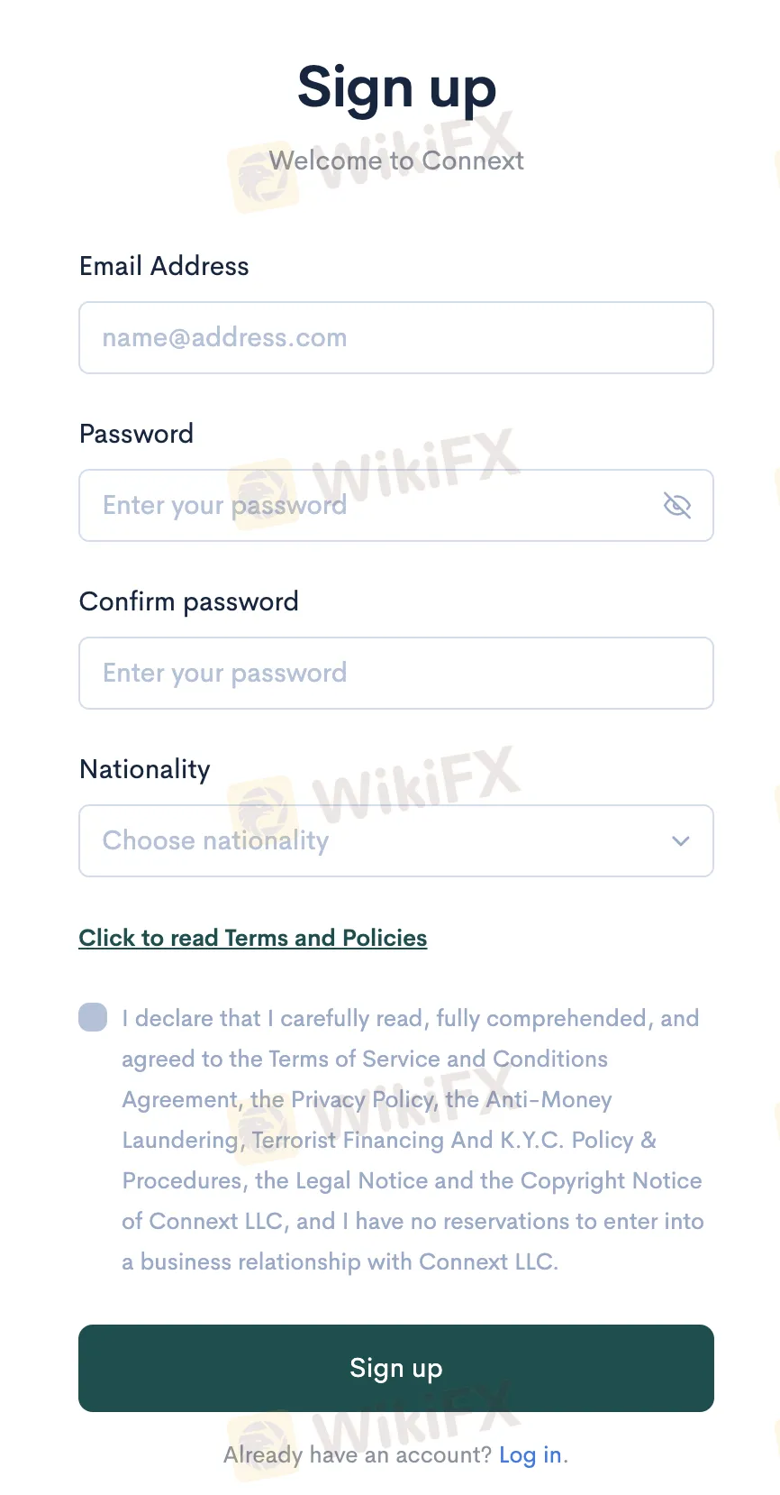Viewport: 780px width, 1495px height.
Task: Follow the Log in link
Action: click(531, 1454)
